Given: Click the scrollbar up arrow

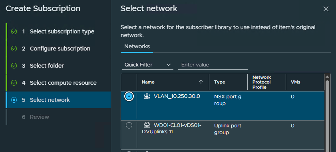Looking at the screenshot, I should 327,76.
